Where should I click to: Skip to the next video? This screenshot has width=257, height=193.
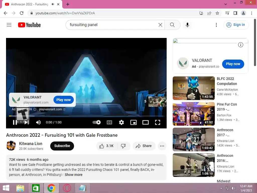(x=27, y=122)
